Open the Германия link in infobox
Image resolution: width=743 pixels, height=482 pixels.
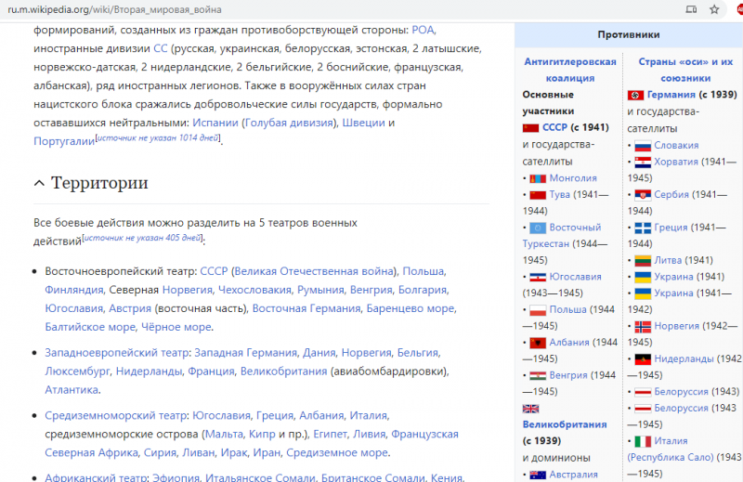pos(671,95)
